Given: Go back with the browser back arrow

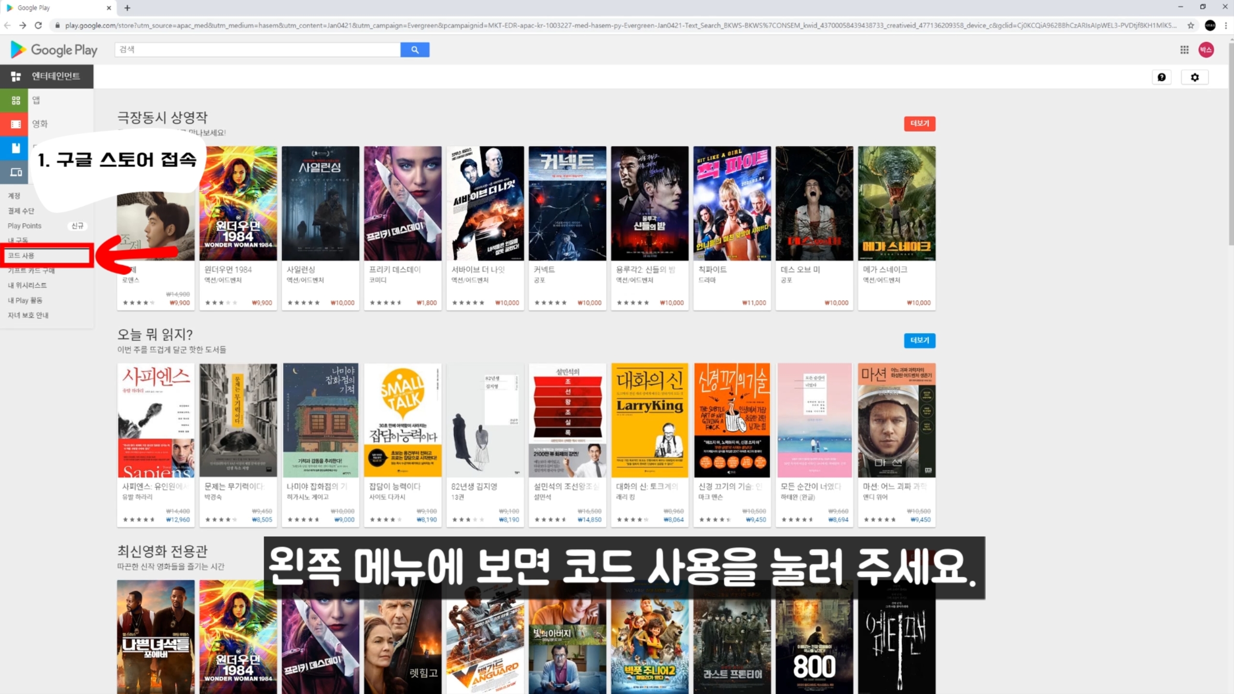Looking at the screenshot, I should 7,25.
